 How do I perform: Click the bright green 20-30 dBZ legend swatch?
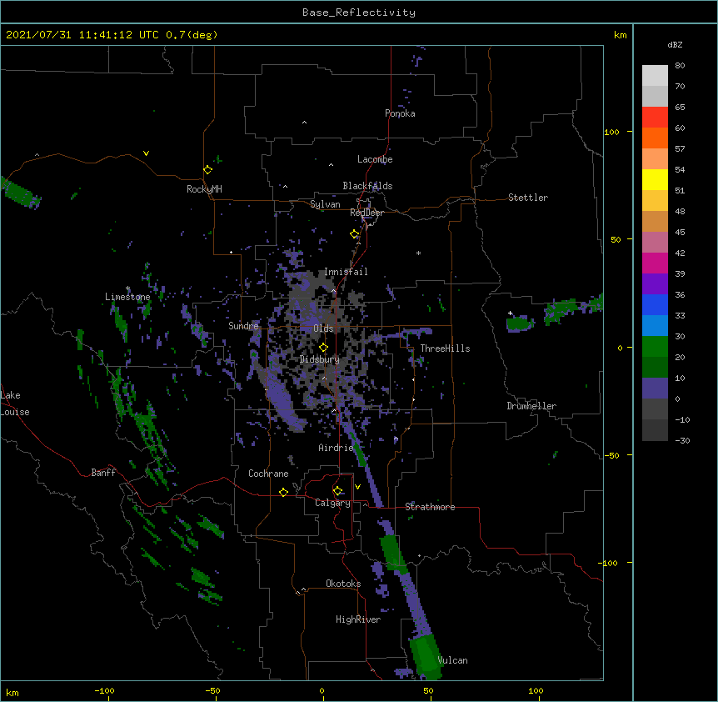tap(655, 347)
